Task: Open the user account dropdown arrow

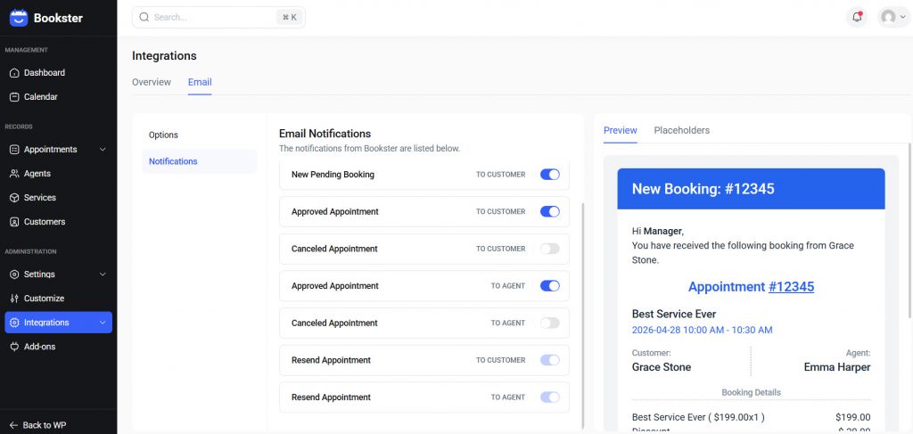Action: pyautogui.click(x=902, y=18)
